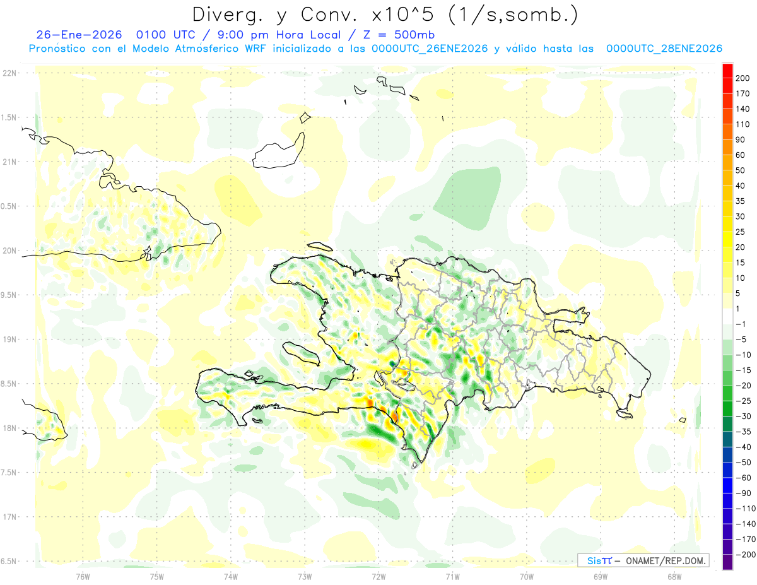The height and width of the screenshot is (585, 757).
Task: Click the "72W" longitude axis label
Action: pos(378,577)
